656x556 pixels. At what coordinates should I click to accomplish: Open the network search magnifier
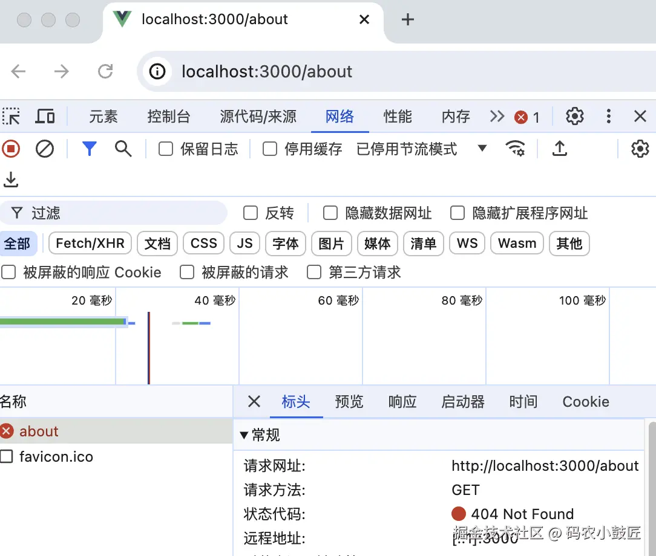coord(123,149)
